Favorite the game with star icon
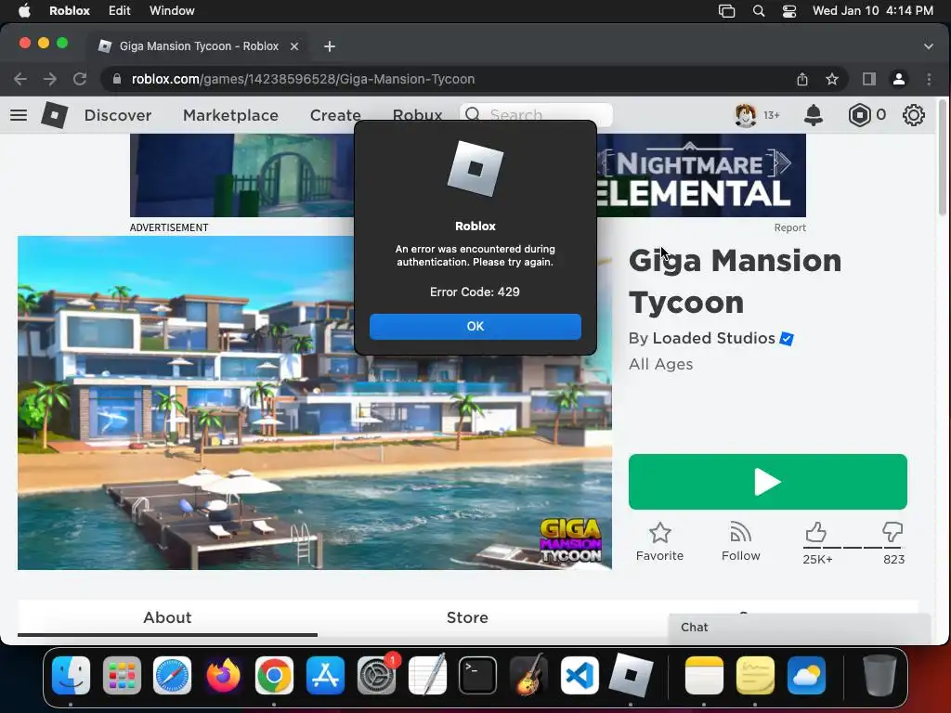Viewport: 951px width, 713px height. (x=660, y=542)
